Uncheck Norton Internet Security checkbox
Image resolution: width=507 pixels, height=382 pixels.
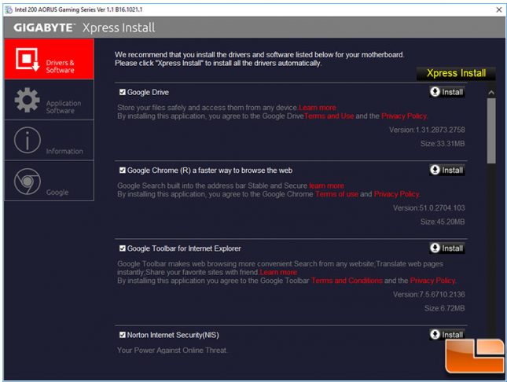tap(122, 335)
